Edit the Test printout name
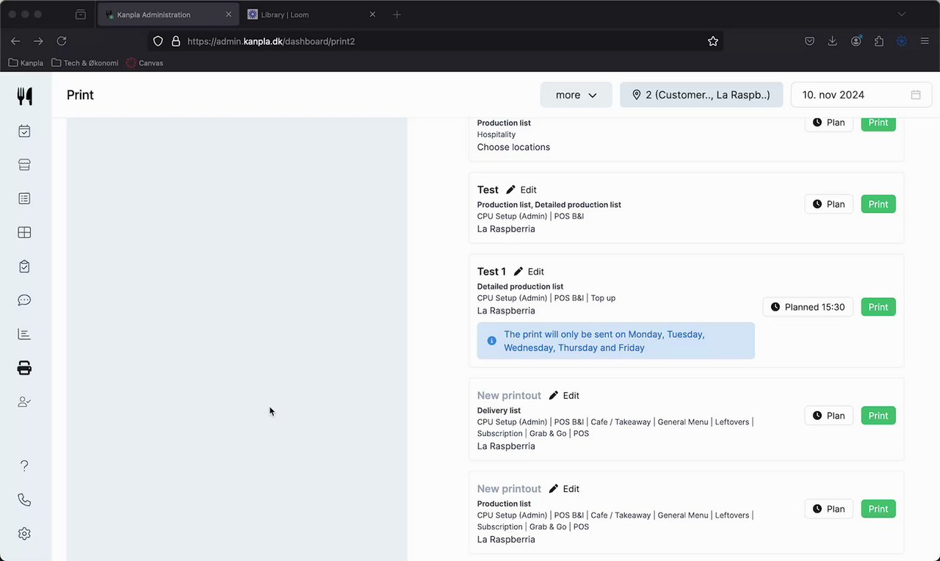The image size is (940, 561). 521,190
